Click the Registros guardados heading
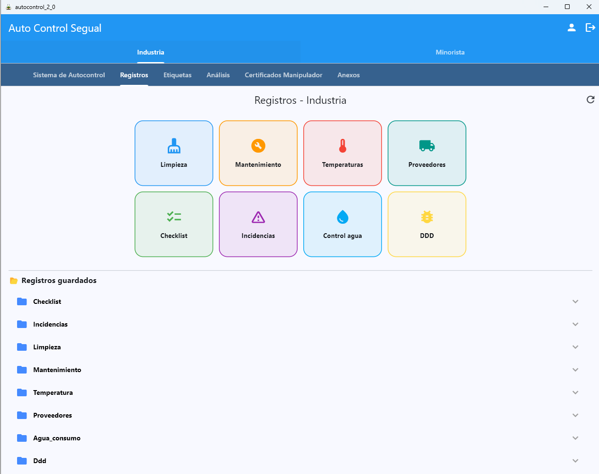Viewport: 599px width, 474px height. pos(59,281)
